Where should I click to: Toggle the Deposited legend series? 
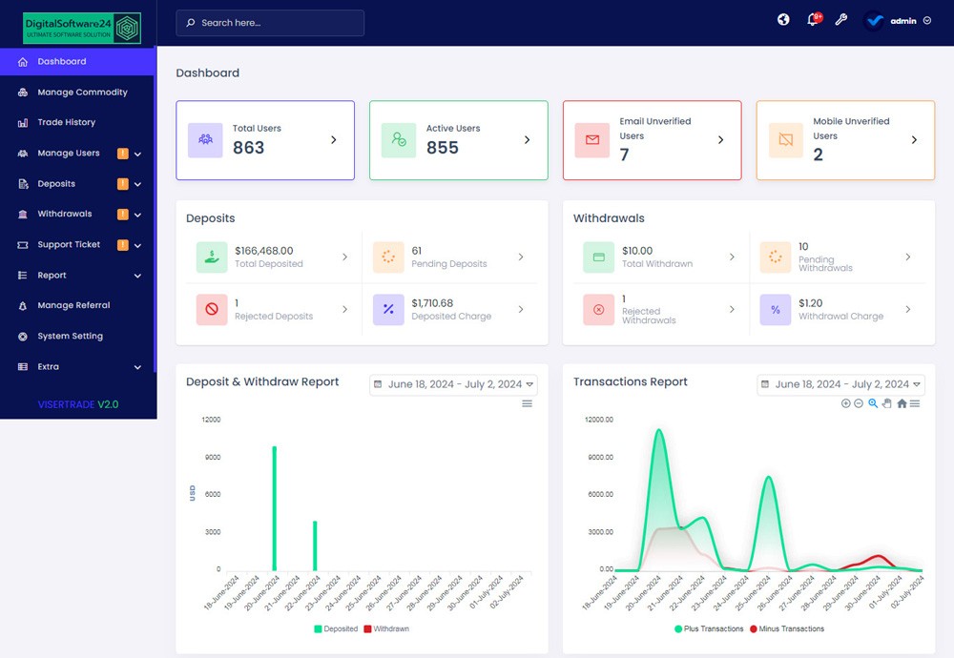point(336,628)
